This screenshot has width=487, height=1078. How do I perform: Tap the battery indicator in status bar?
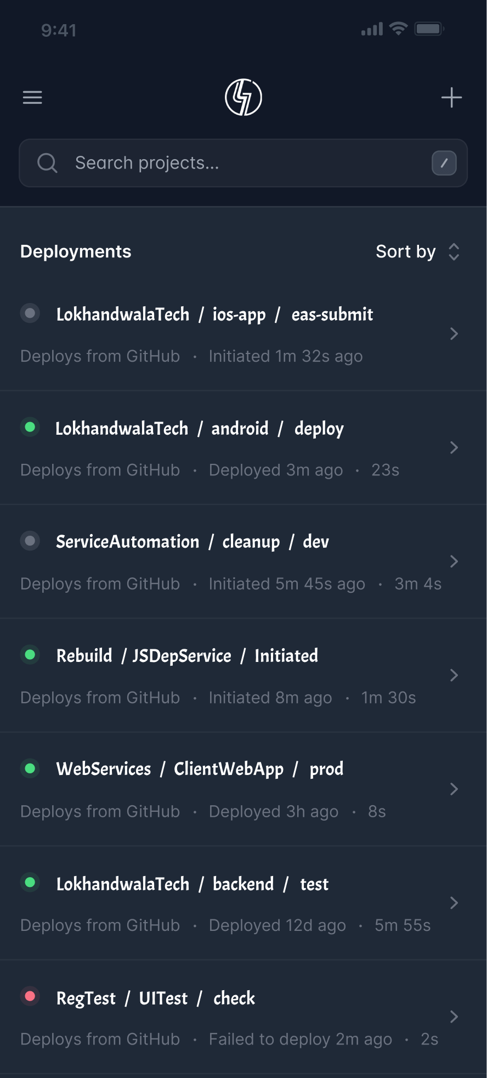pos(429,29)
